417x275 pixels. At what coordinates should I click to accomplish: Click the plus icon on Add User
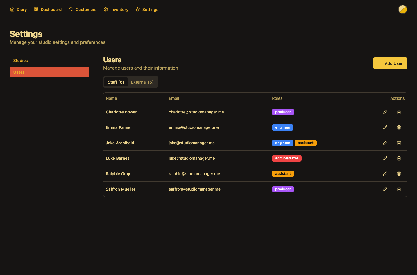[380, 63]
